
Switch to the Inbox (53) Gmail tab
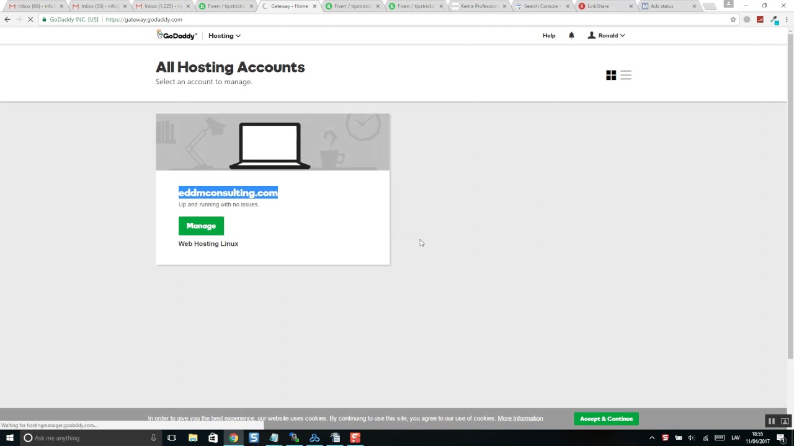98,6
